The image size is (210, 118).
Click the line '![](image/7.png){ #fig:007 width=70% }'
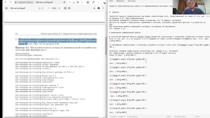pos(128,100)
